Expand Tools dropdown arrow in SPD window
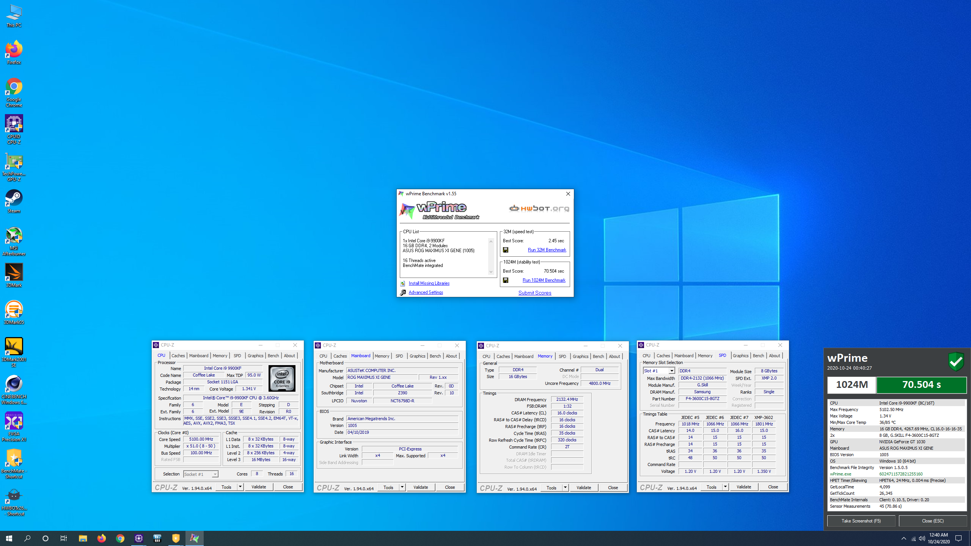The height and width of the screenshot is (546, 971). coord(725,487)
